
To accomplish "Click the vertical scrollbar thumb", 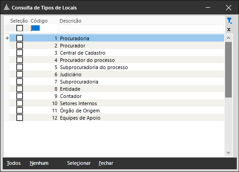I will 228,70.
